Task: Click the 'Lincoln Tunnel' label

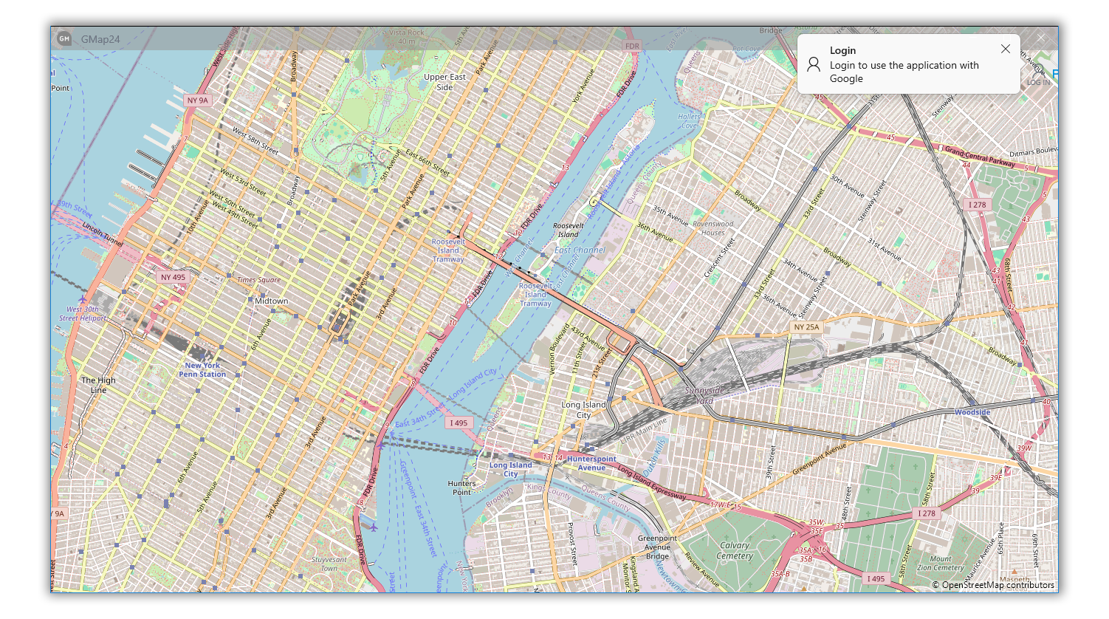Action: pyautogui.click(x=103, y=234)
